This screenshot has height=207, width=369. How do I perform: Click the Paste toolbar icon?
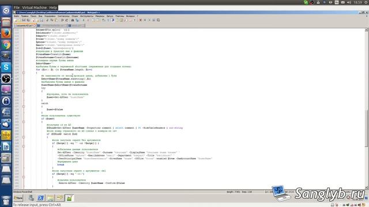[x=57, y=20]
